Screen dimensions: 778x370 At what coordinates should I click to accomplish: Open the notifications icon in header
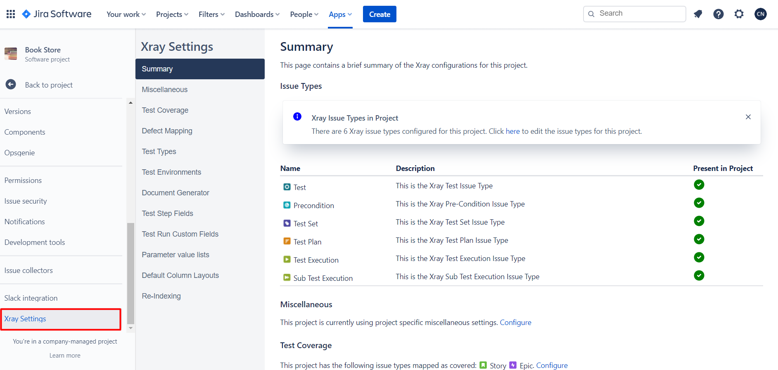[x=698, y=14]
